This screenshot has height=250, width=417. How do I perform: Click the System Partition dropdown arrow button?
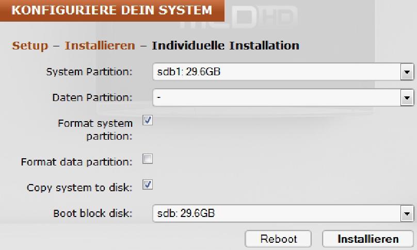[x=407, y=72]
